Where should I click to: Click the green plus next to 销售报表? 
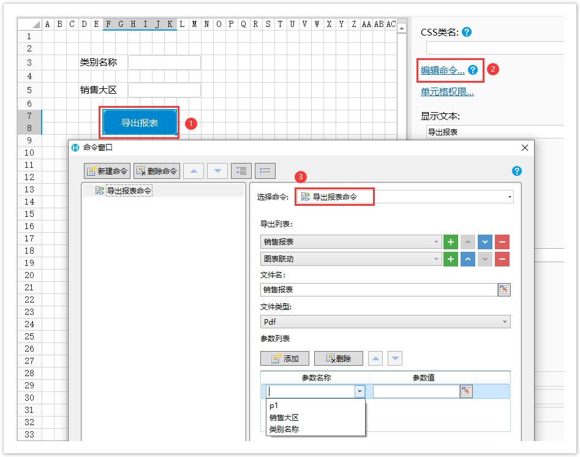tap(450, 242)
